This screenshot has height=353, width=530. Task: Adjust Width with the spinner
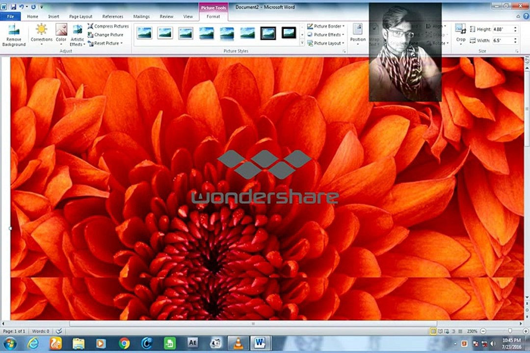(x=515, y=41)
